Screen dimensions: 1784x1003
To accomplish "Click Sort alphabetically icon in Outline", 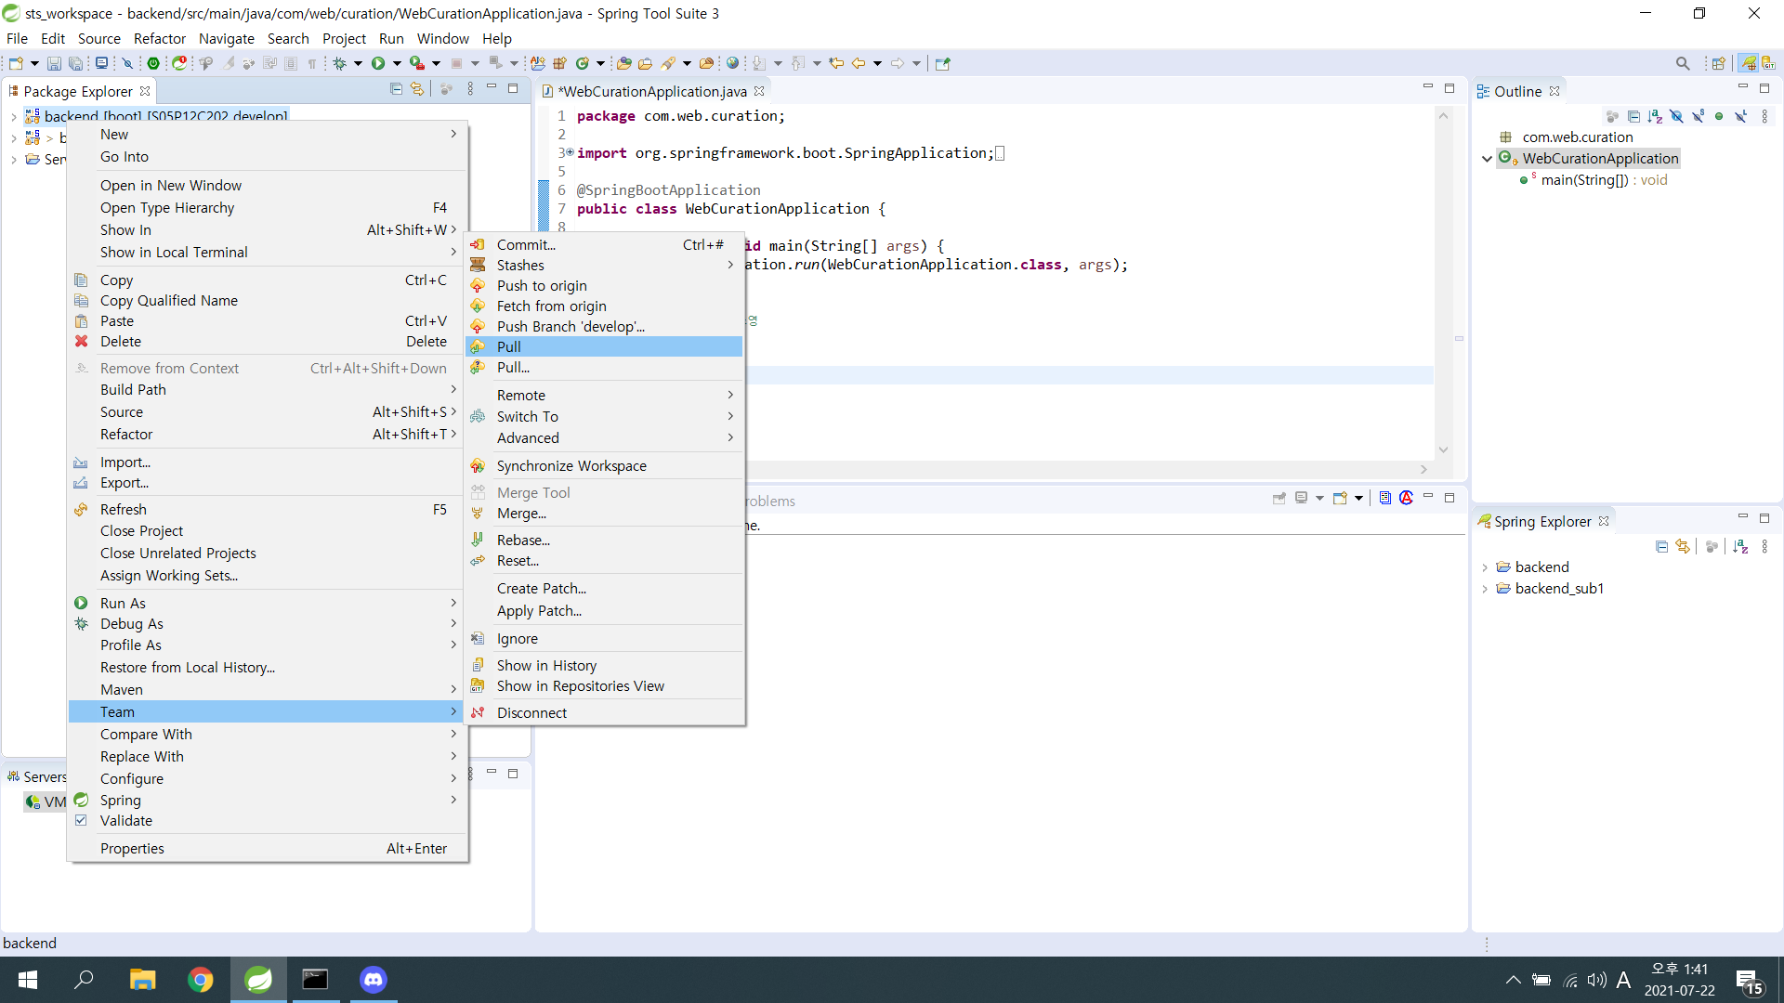I will point(1655,116).
